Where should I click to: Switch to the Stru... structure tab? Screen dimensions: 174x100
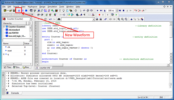[17, 67]
